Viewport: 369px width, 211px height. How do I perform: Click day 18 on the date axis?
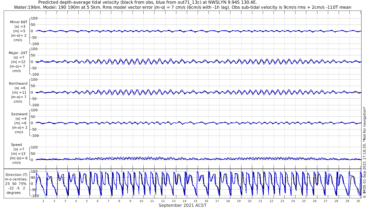[228, 201]
